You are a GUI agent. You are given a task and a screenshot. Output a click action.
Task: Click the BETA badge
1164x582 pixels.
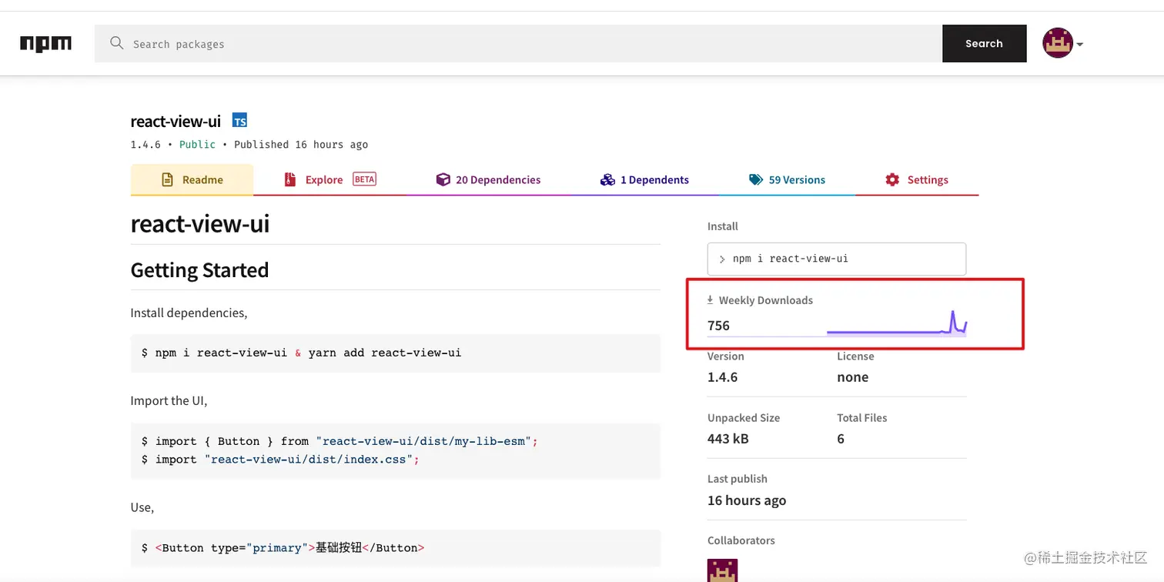pos(364,179)
